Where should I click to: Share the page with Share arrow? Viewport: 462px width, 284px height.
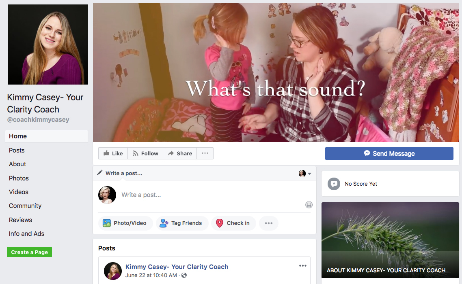pyautogui.click(x=180, y=153)
